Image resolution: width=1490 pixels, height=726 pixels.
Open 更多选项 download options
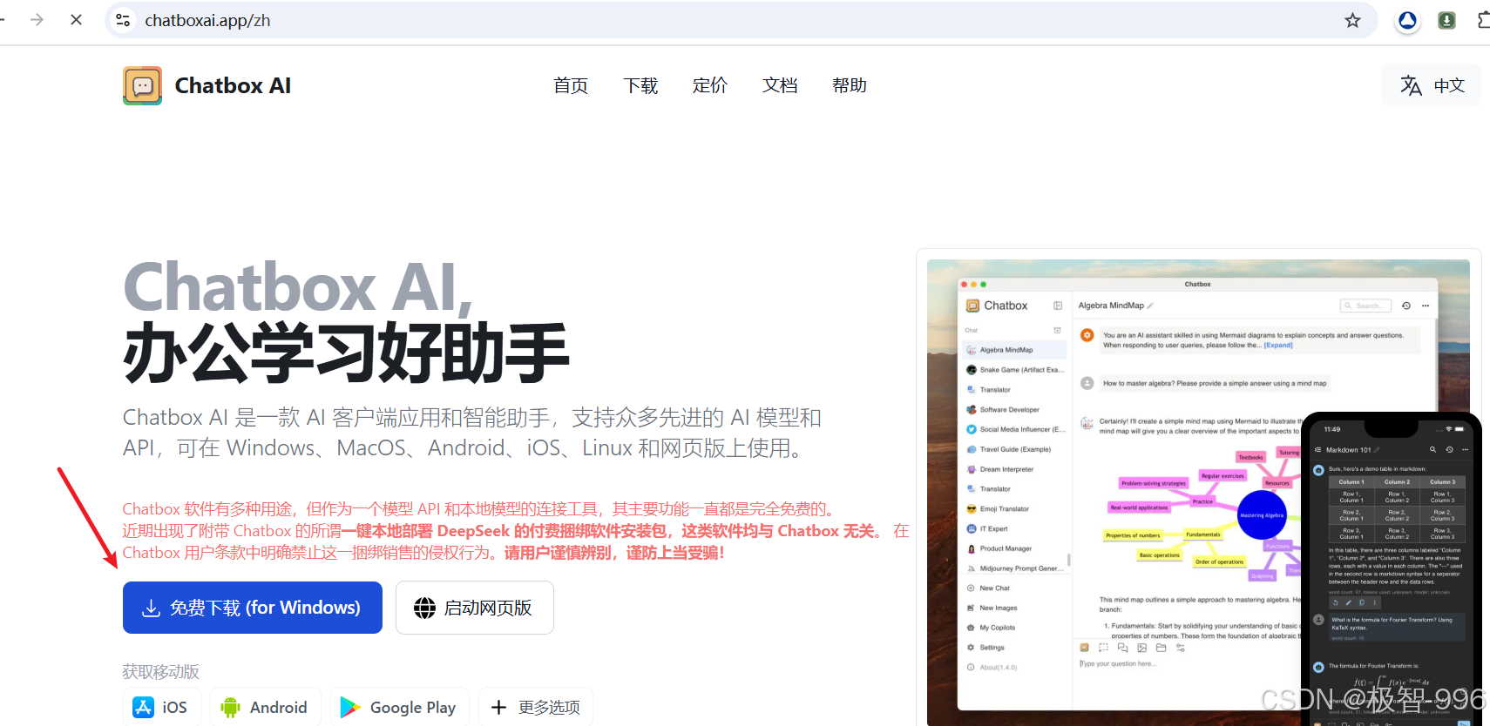coord(536,707)
